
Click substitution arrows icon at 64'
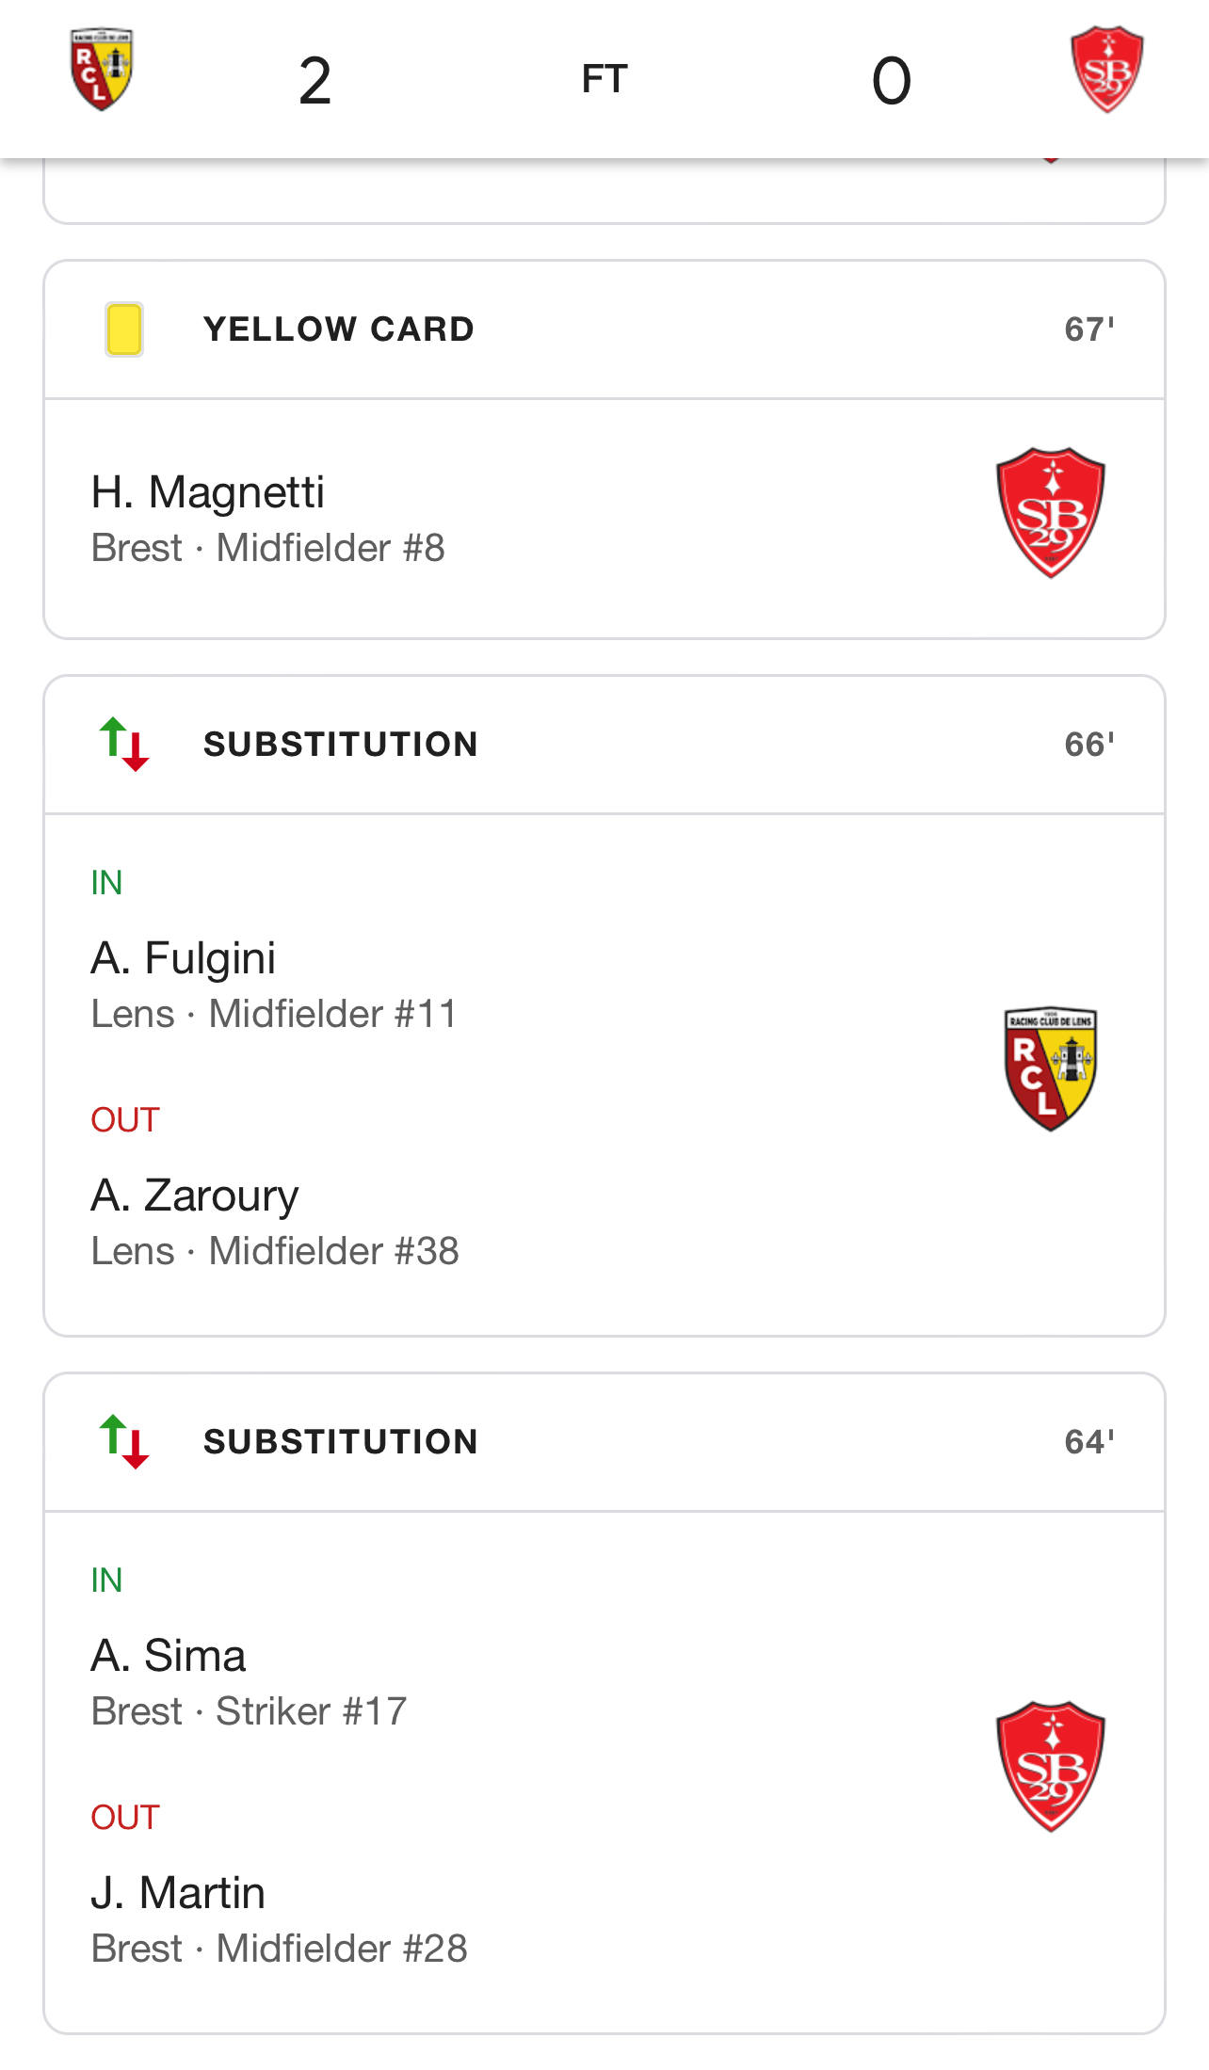[x=123, y=1442]
